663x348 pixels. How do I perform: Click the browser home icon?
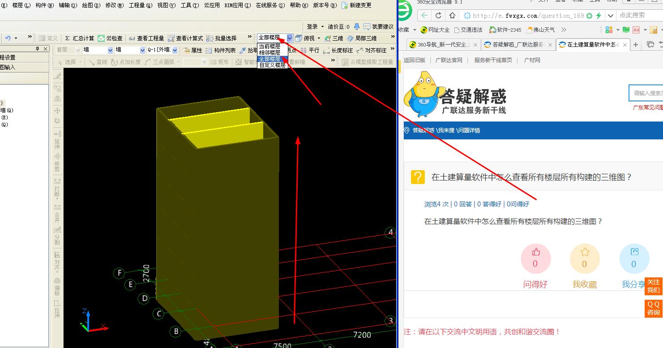[x=453, y=16]
